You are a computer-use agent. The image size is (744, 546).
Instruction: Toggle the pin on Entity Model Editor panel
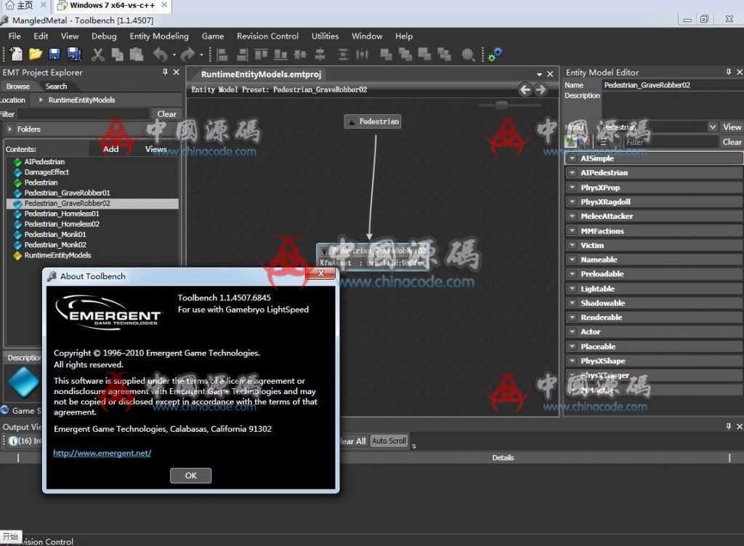[728, 72]
